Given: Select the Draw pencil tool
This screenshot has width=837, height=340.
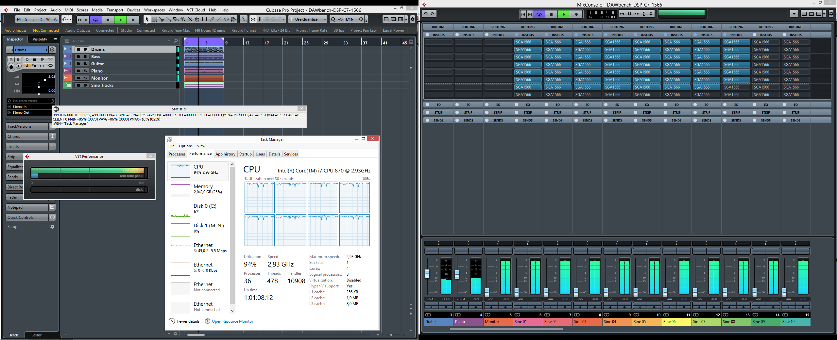Looking at the screenshot, I should 212,19.
